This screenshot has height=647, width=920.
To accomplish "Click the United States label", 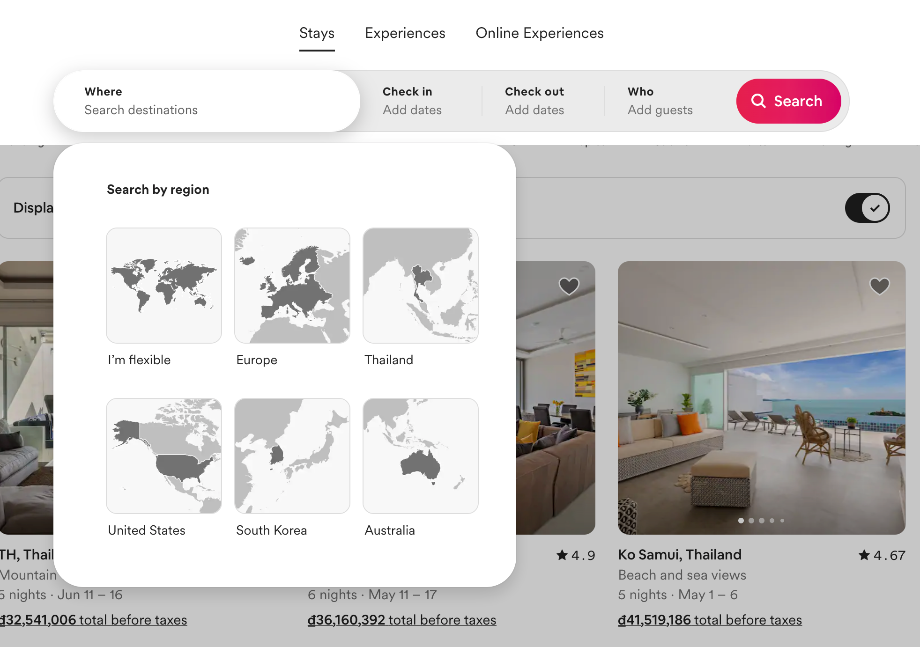I will pyautogui.click(x=147, y=530).
